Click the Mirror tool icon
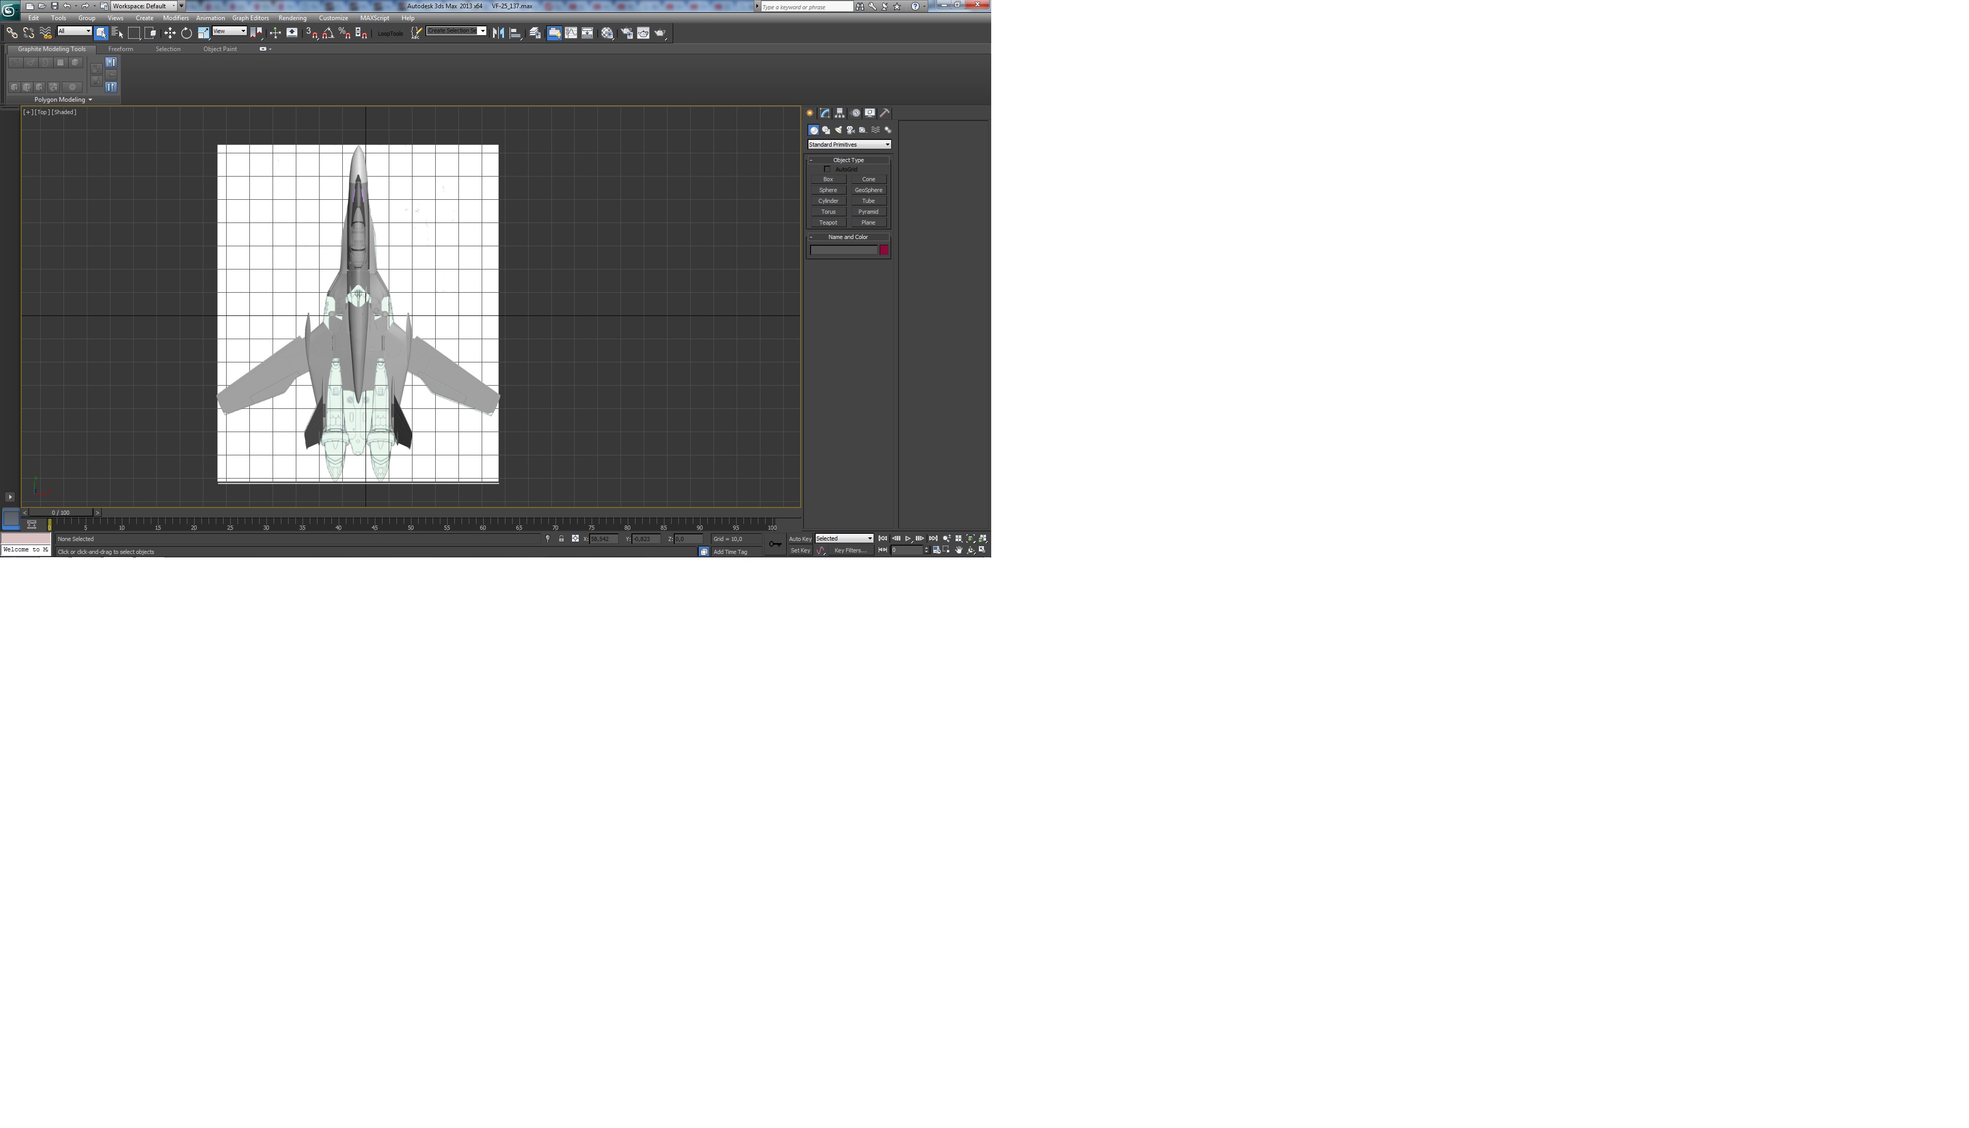Viewport: 1969px width, 1128px height. click(x=498, y=33)
